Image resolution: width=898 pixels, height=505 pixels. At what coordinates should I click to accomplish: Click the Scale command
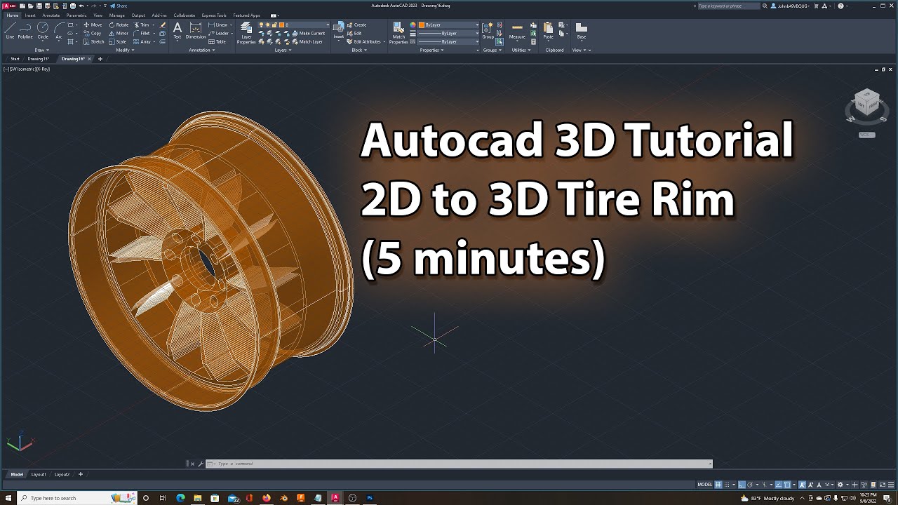pyautogui.click(x=119, y=41)
